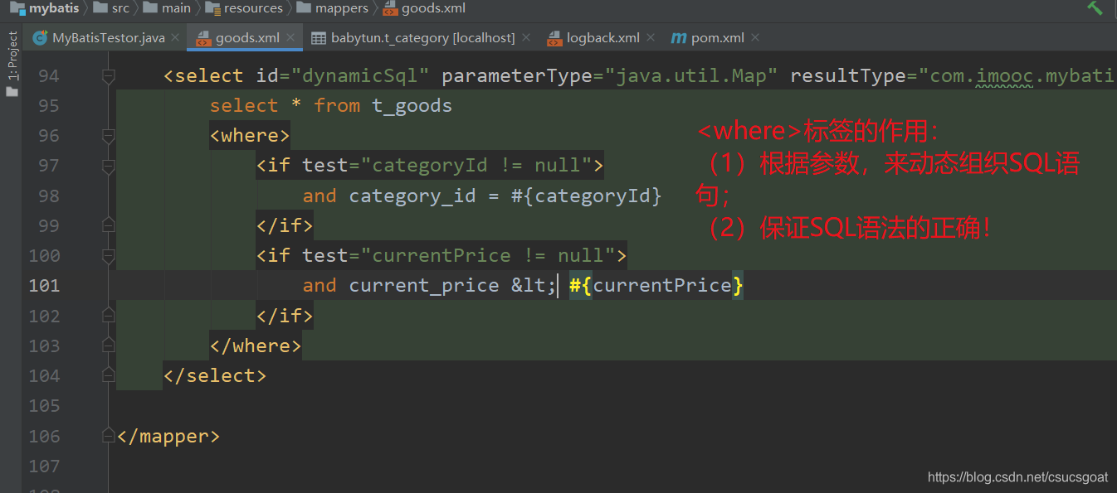1117x493 pixels.
Task: Click the com.imooc.mybatis resultType value
Action: tap(1017, 76)
